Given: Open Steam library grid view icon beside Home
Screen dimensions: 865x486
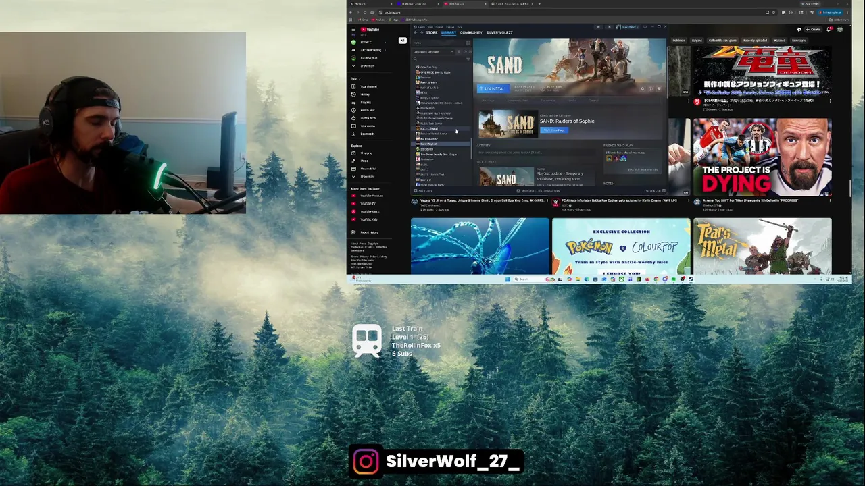Looking at the screenshot, I should (468, 43).
